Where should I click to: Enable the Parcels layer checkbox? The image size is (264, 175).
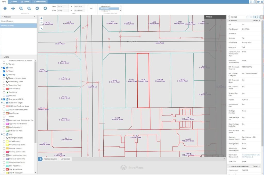point(3,64)
